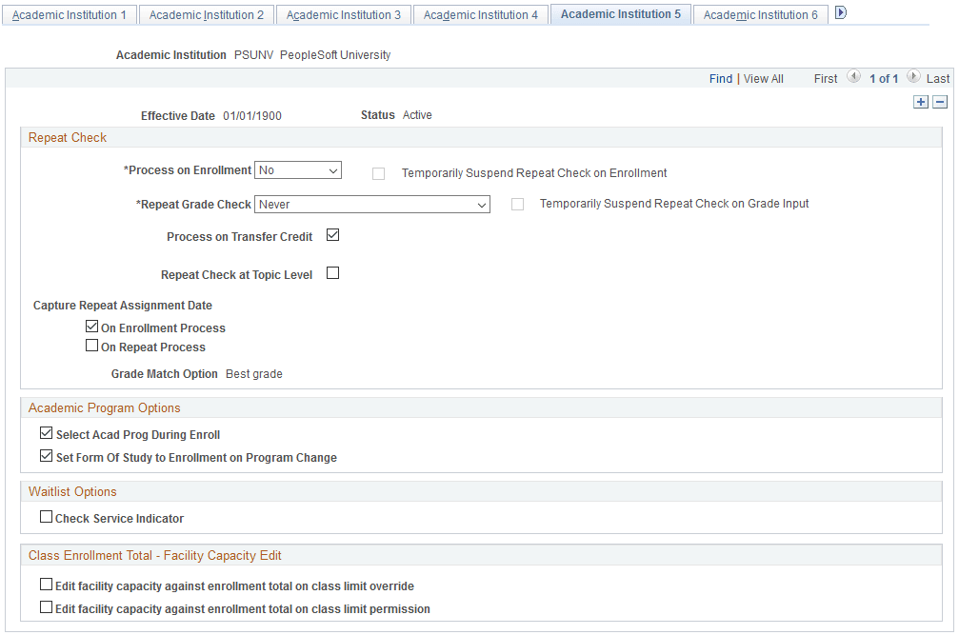Uncheck Select Acad Prog During Enroll
This screenshot has width=959, height=635.
46,433
